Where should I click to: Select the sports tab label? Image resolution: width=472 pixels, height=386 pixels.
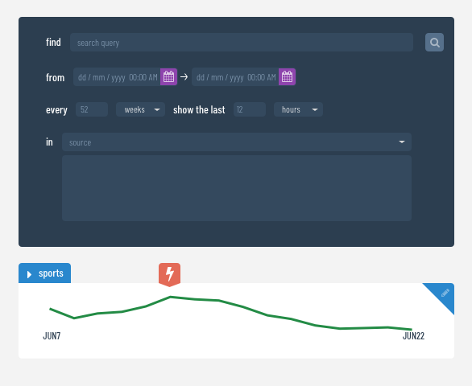(51, 273)
